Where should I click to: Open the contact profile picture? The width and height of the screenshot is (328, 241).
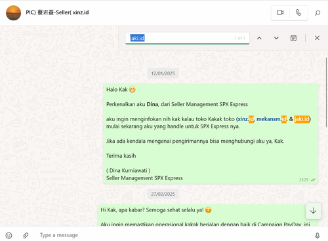tap(13, 12)
